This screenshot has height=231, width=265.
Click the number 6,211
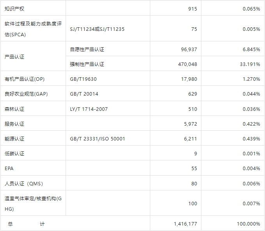pyautogui.click(x=190, y=139)
